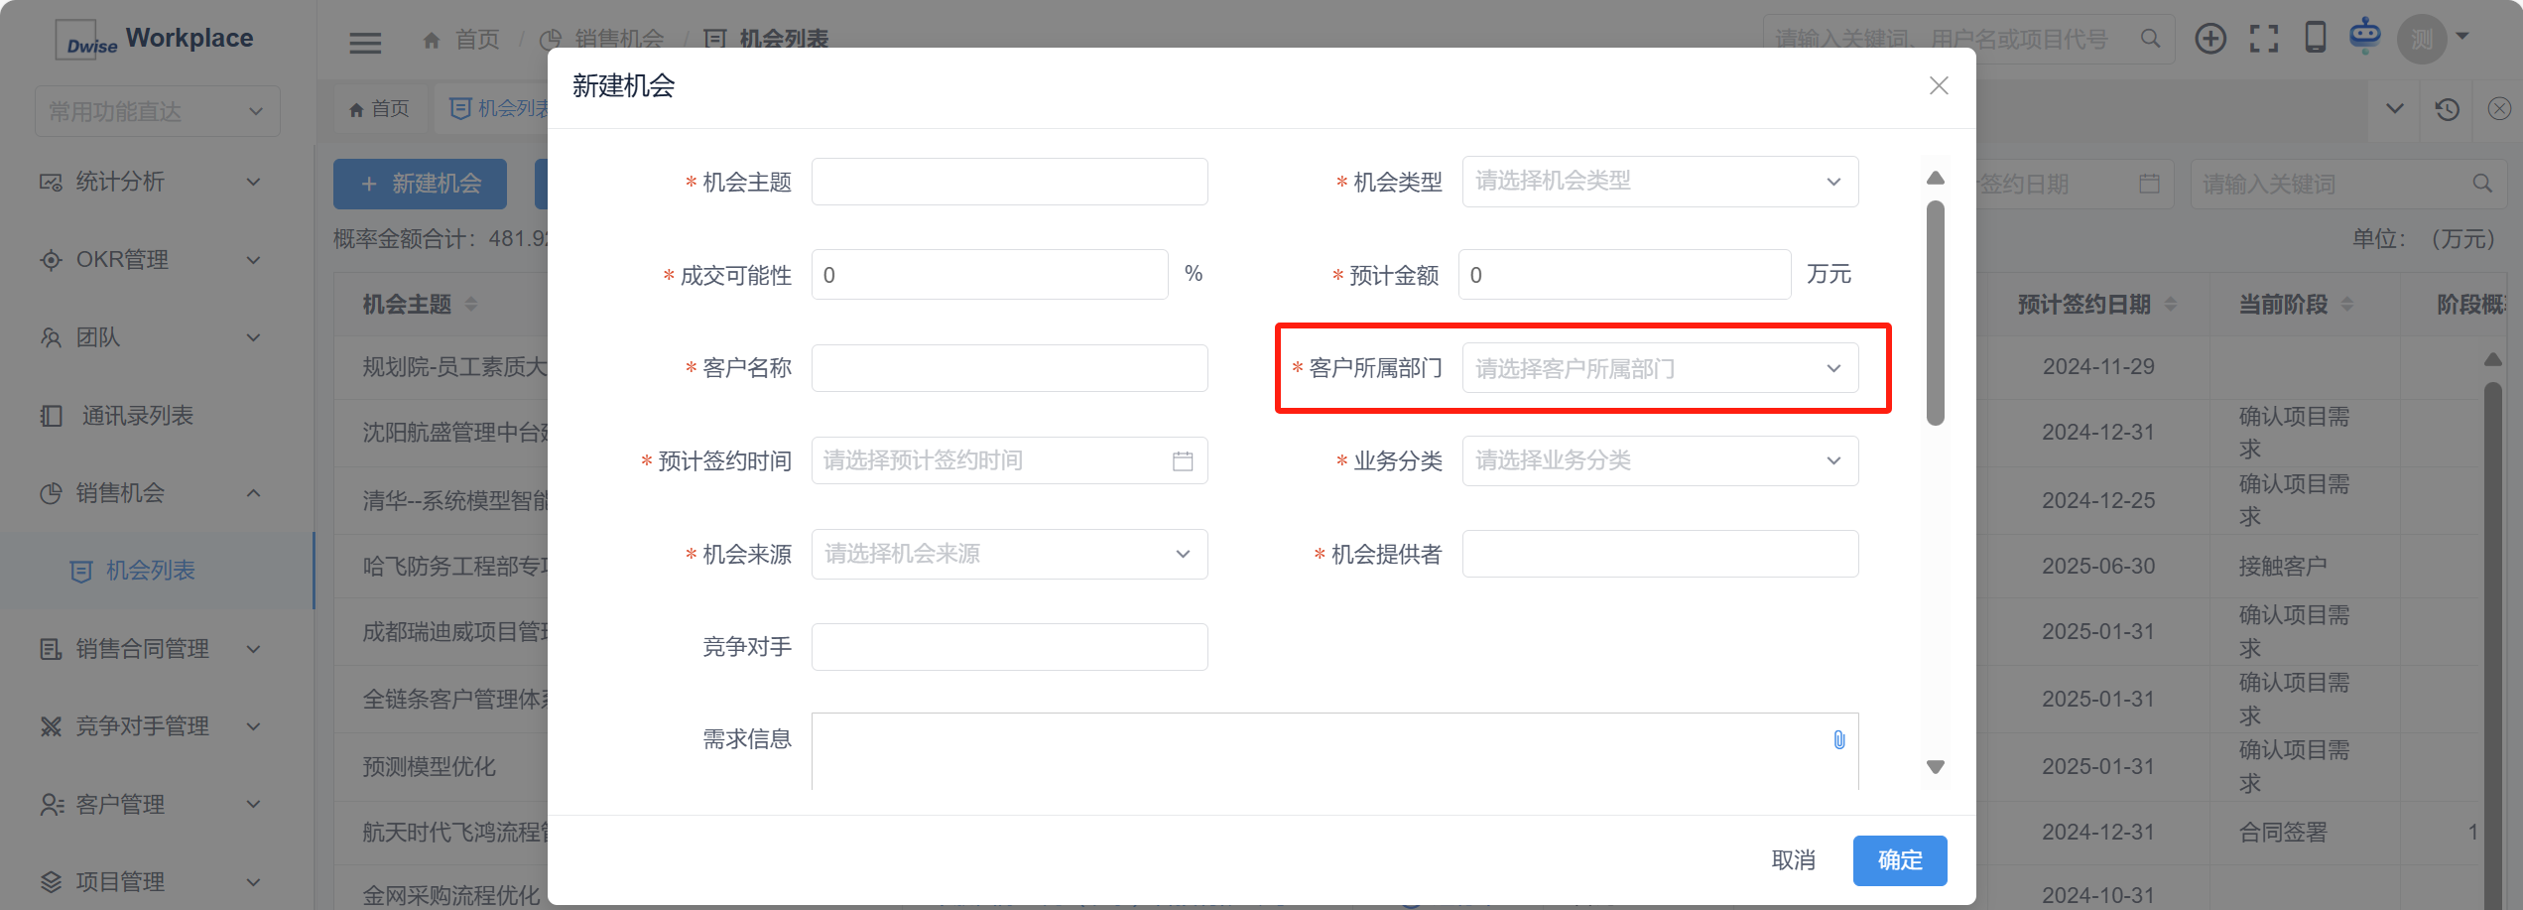Toggle the hamburger sidebar collapse icon
Screen dimensions: 2523x910
pos(365,42)
